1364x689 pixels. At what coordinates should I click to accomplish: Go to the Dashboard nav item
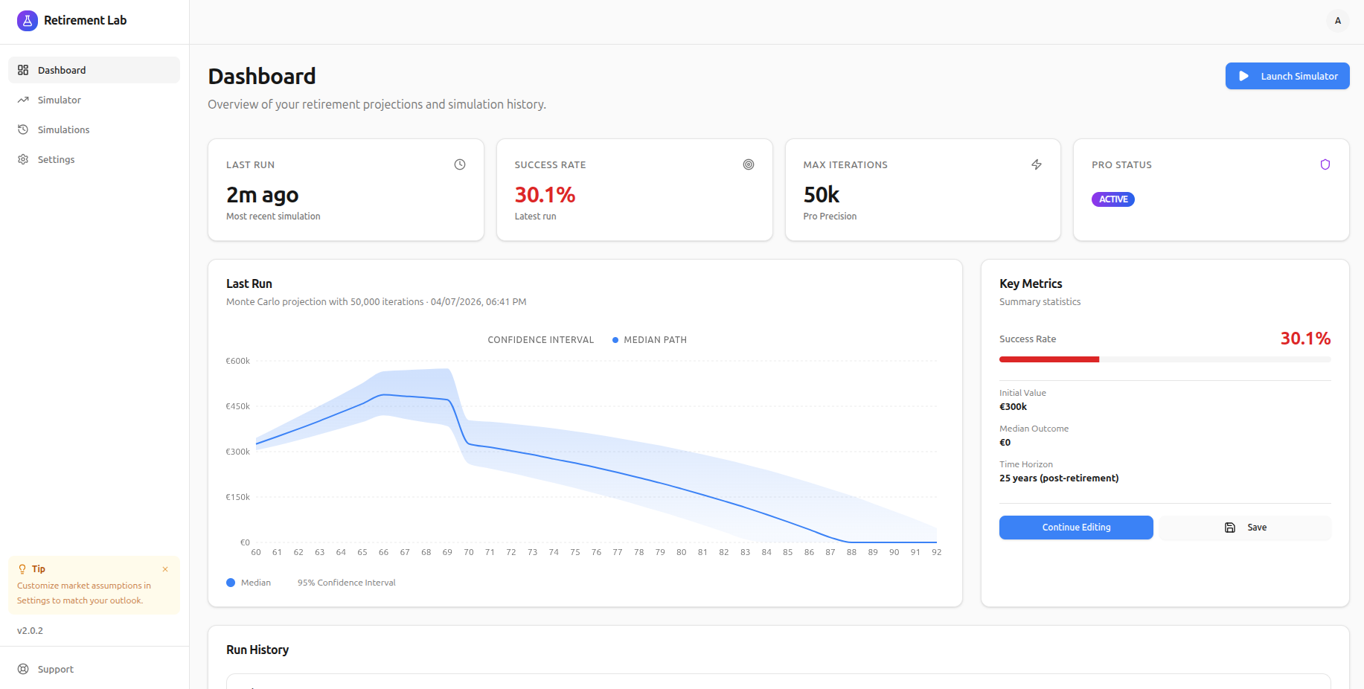click(94, 70)
